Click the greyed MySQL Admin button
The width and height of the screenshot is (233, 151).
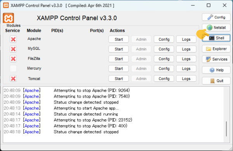[x=141, y=49]
